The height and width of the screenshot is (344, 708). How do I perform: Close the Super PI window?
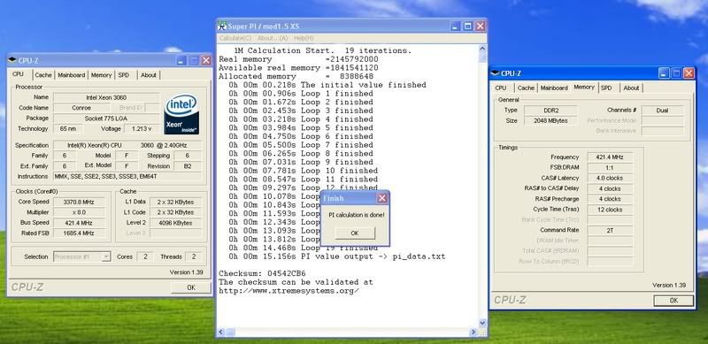[x=480, y=27]
